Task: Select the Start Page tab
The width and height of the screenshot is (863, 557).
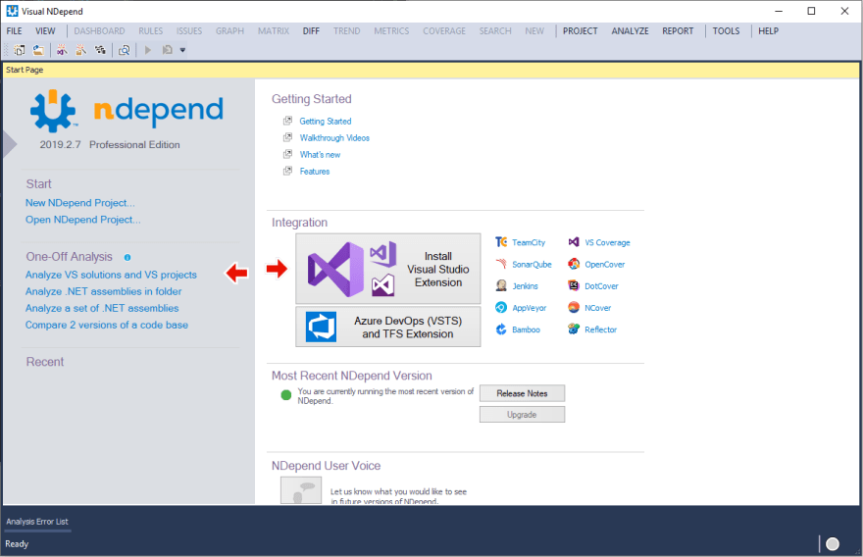Action: [25, 70]
